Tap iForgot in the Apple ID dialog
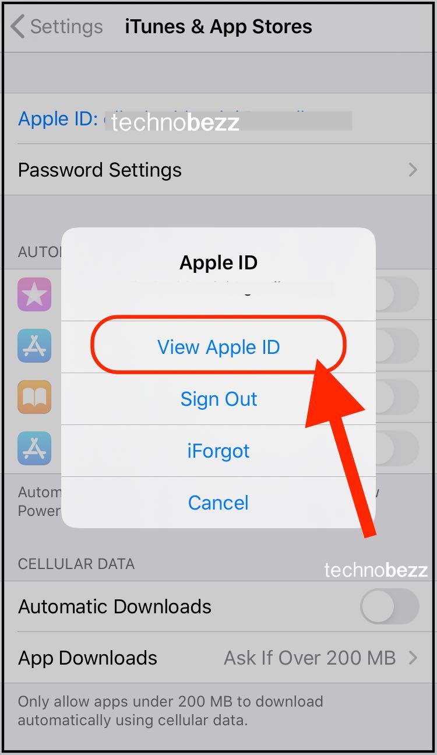Image resolution: width=437 pixels, height=755 pixels. click(218, 451)
